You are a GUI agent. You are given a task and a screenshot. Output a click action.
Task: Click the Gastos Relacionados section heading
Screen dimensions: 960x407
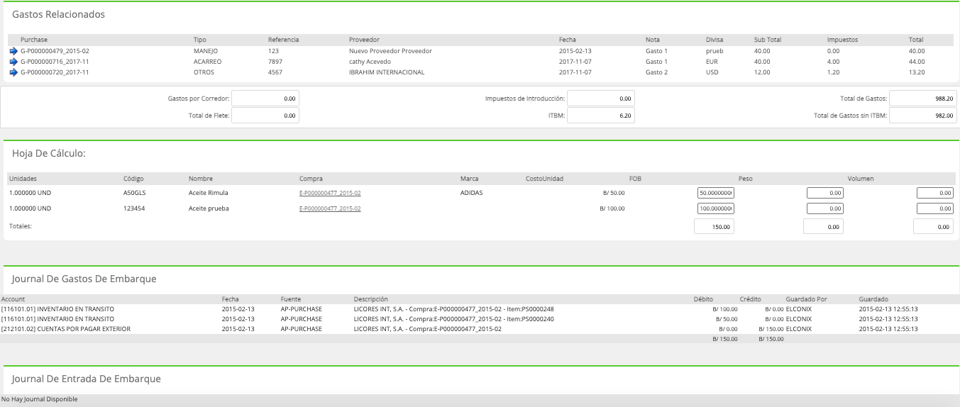pyautogui.click(x=59, y=14)
